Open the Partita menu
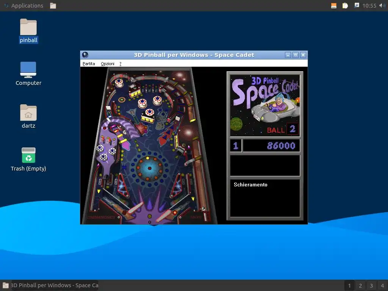388x291 pixels. coord(89,64)
